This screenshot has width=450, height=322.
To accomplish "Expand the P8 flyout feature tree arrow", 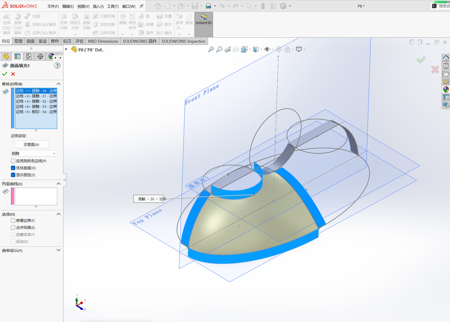I will (66, 49).
